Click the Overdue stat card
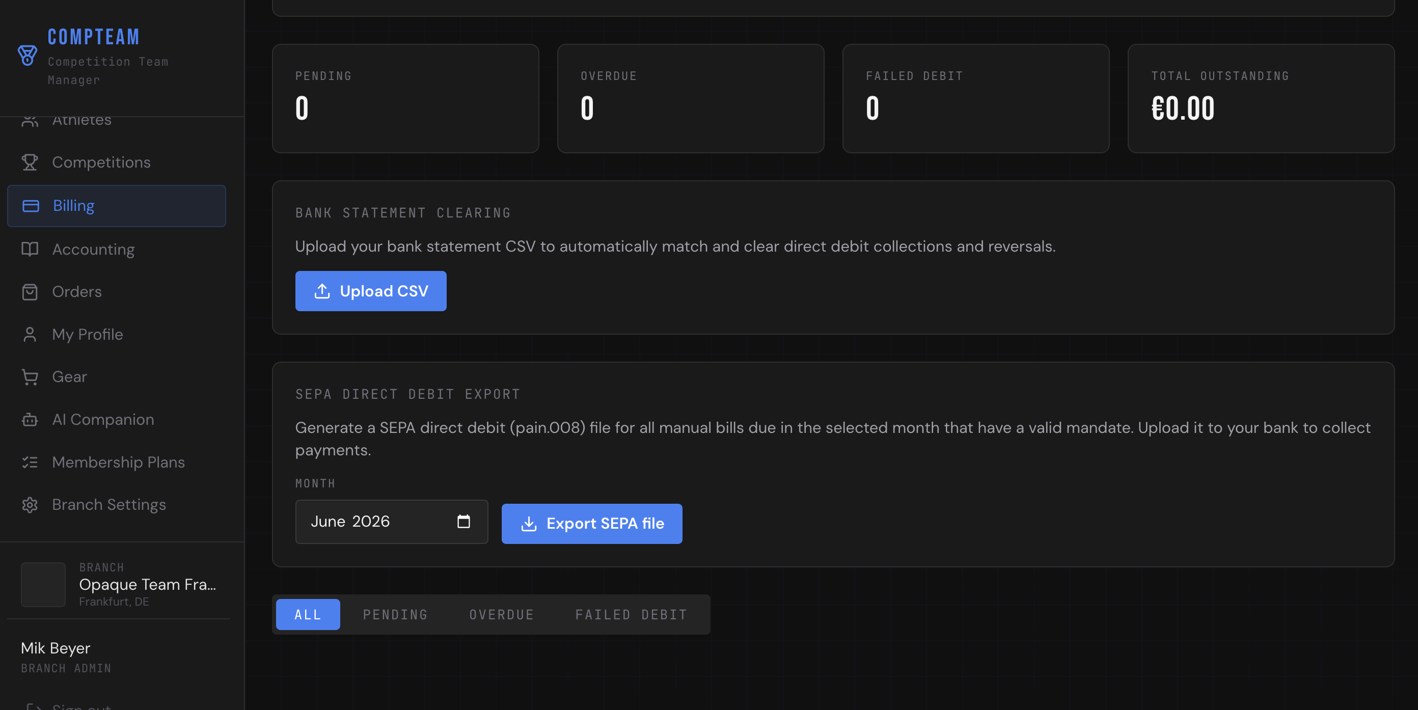The height and width of the screenshot is (710, 1418). coord(691,98)
